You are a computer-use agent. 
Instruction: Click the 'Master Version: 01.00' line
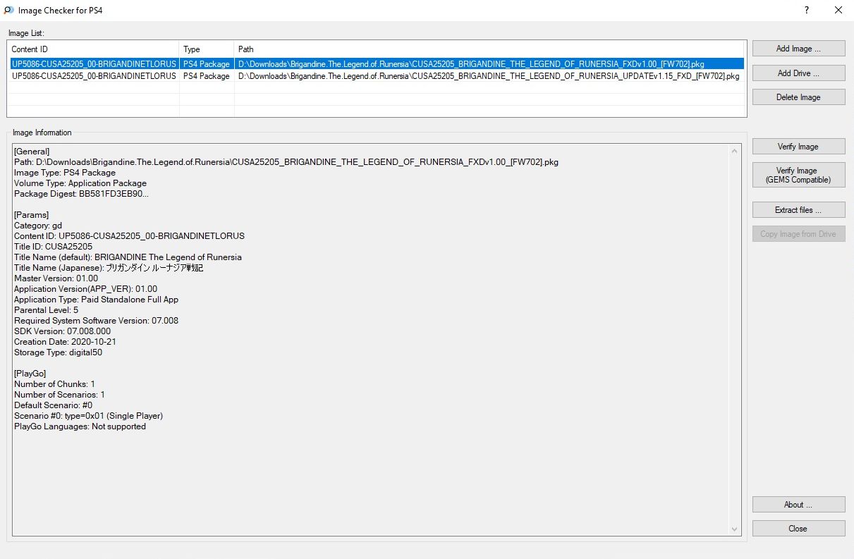[56, 278]
